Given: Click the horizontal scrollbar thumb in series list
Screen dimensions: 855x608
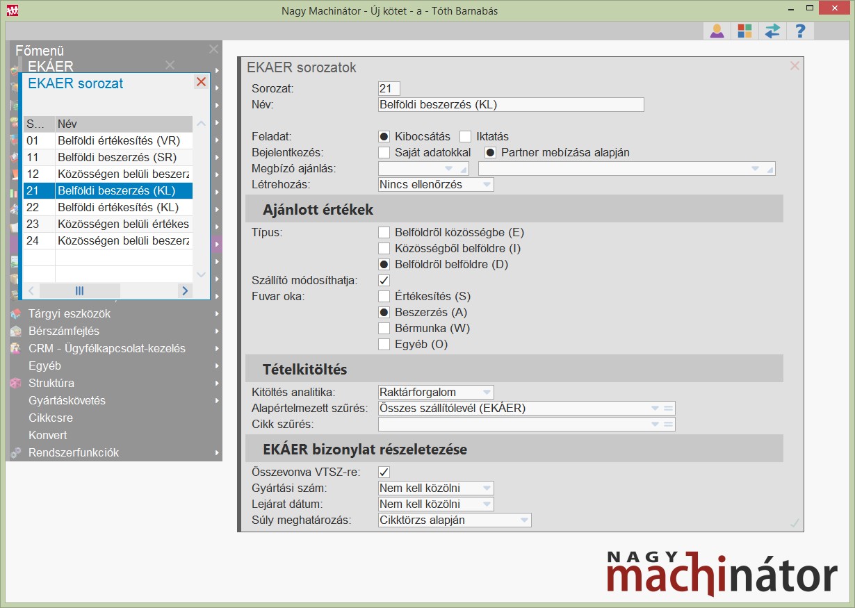Looking at the screenshot, I should pos(79,290).
